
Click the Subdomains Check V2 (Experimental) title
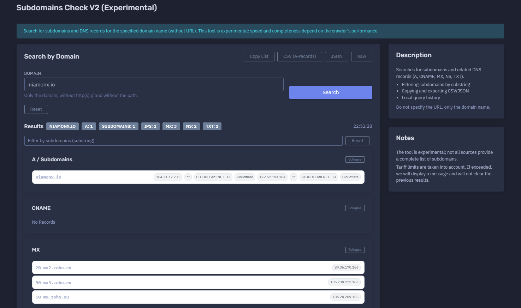click(x=87, y=8)
